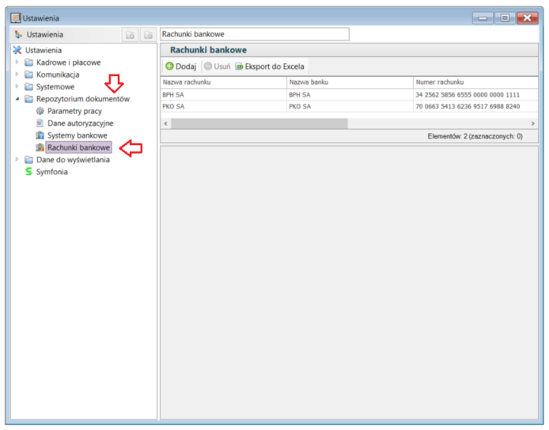
Task: Click the Usuń delete button
Action: (x=218, y=67)
